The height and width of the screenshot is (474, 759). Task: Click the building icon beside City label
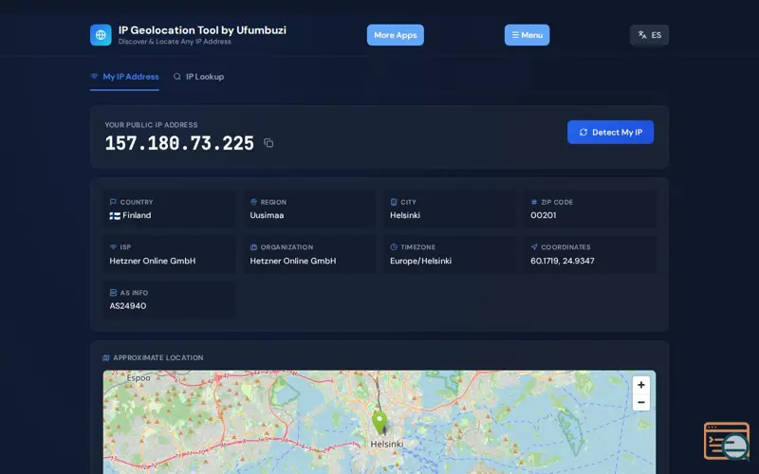click(394, 202)
